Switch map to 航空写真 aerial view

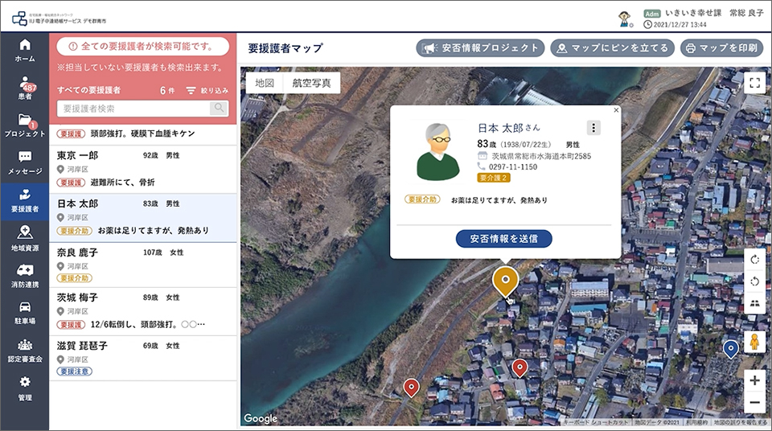tap(311, 83)
